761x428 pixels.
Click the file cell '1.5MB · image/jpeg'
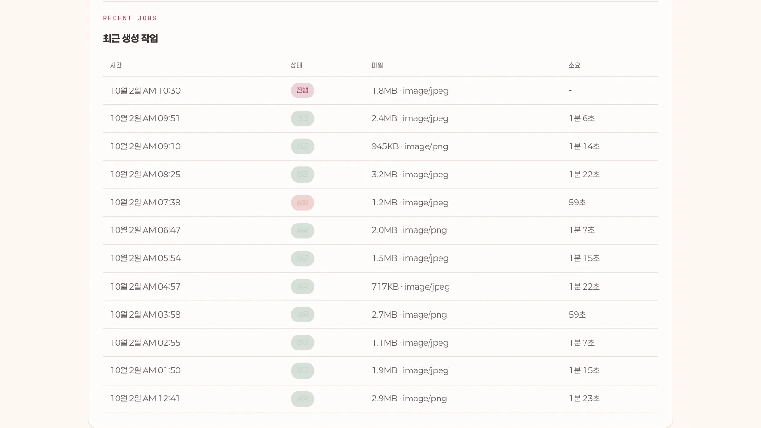(410, 258)
